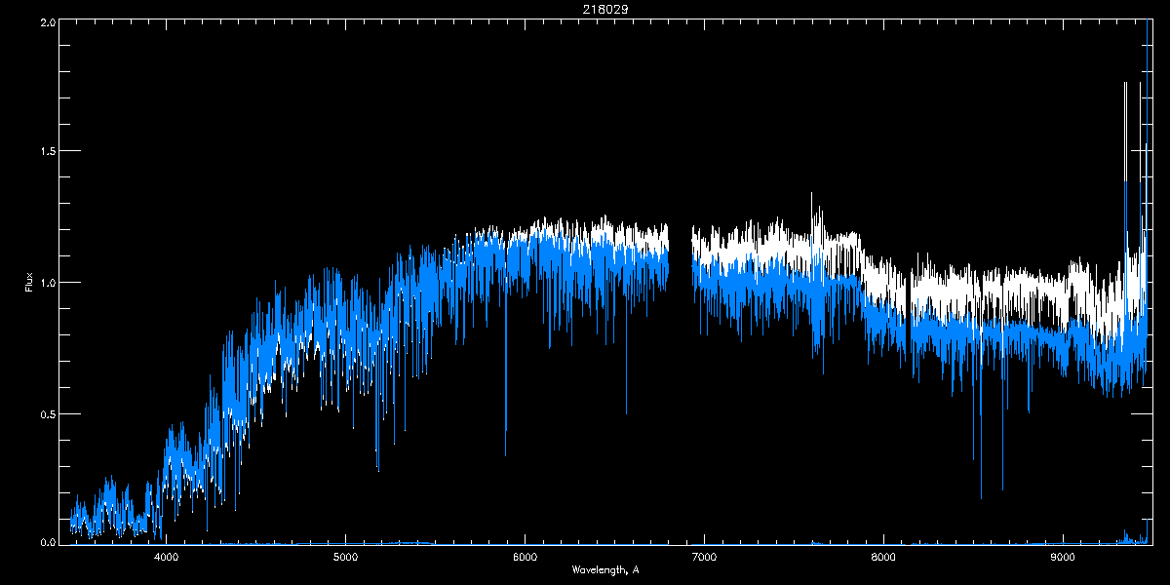The width and height of the screenshot is (1170, 585).
Task: Select the Flux y-axis label
Action: click(x=30, y=282)
